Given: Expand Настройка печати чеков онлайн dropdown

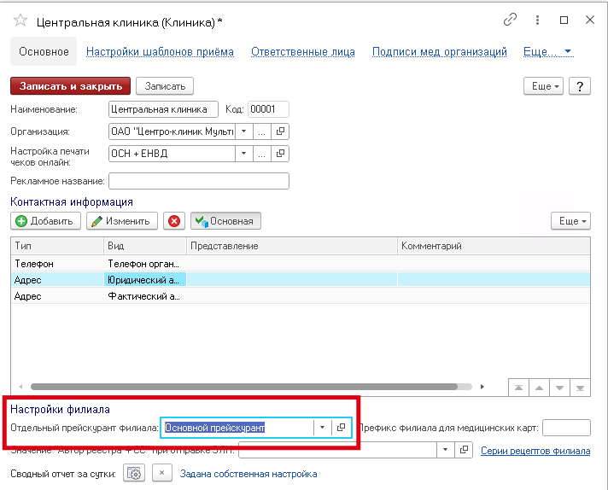Looking at the screenshot, I should coord(243,154).
